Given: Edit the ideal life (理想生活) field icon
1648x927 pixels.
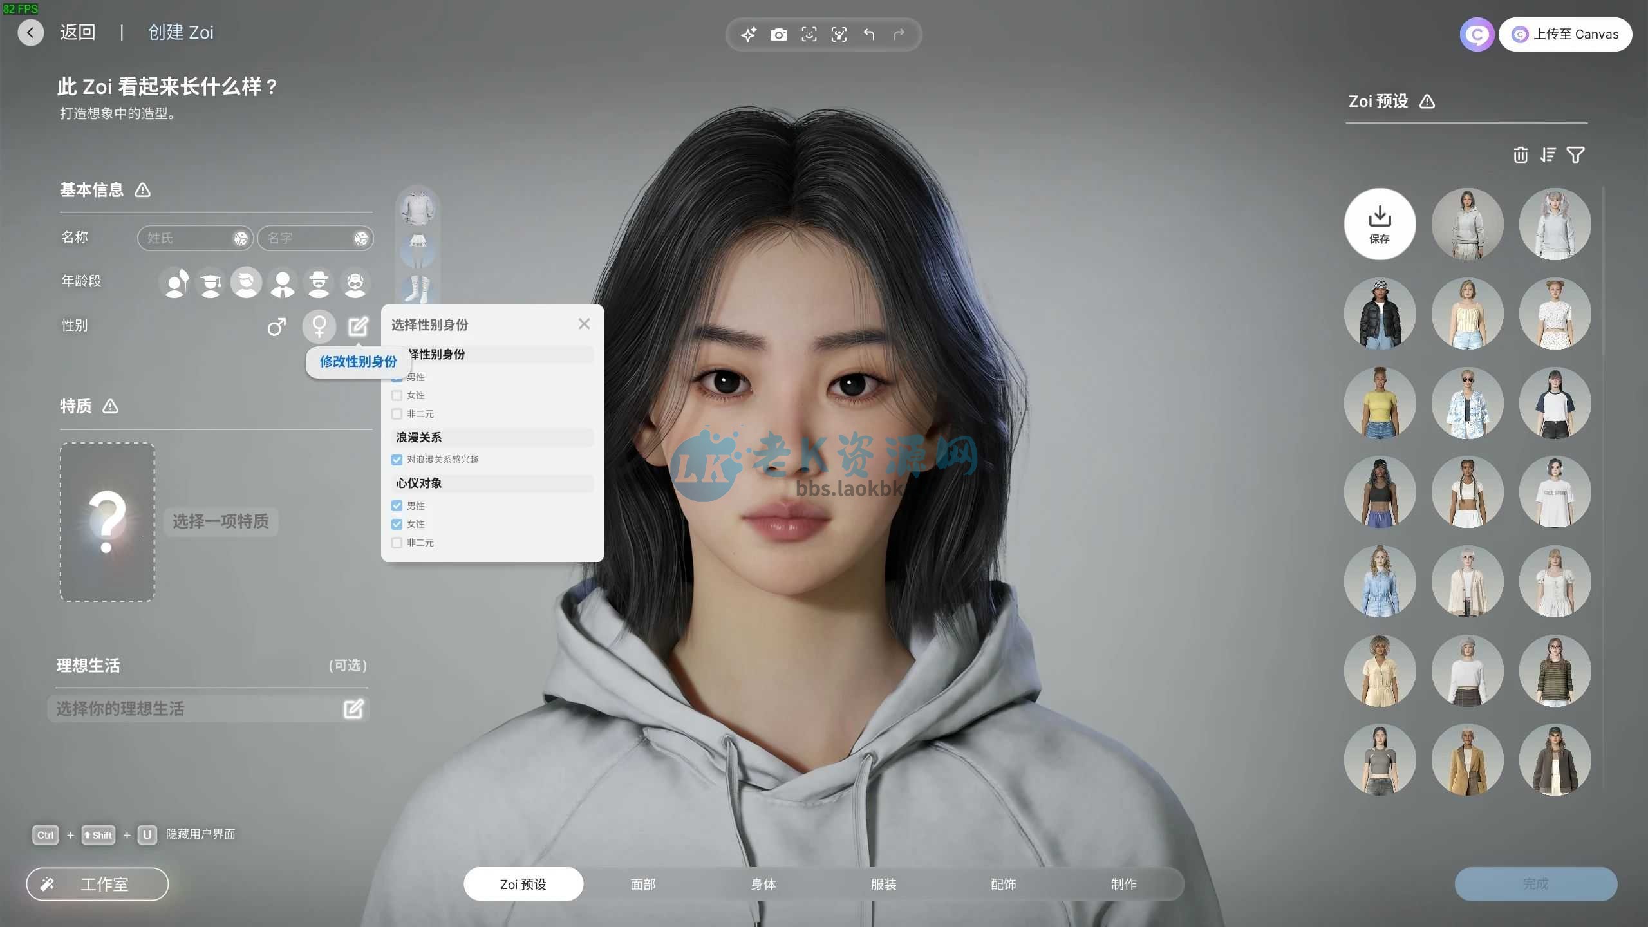Looking at the screenshot, I should point(353,709).
